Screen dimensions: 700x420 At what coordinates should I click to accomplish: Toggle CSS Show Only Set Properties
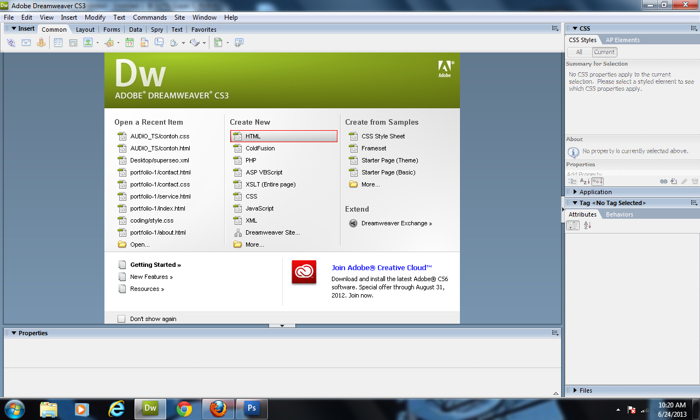[x=597, y=182]
